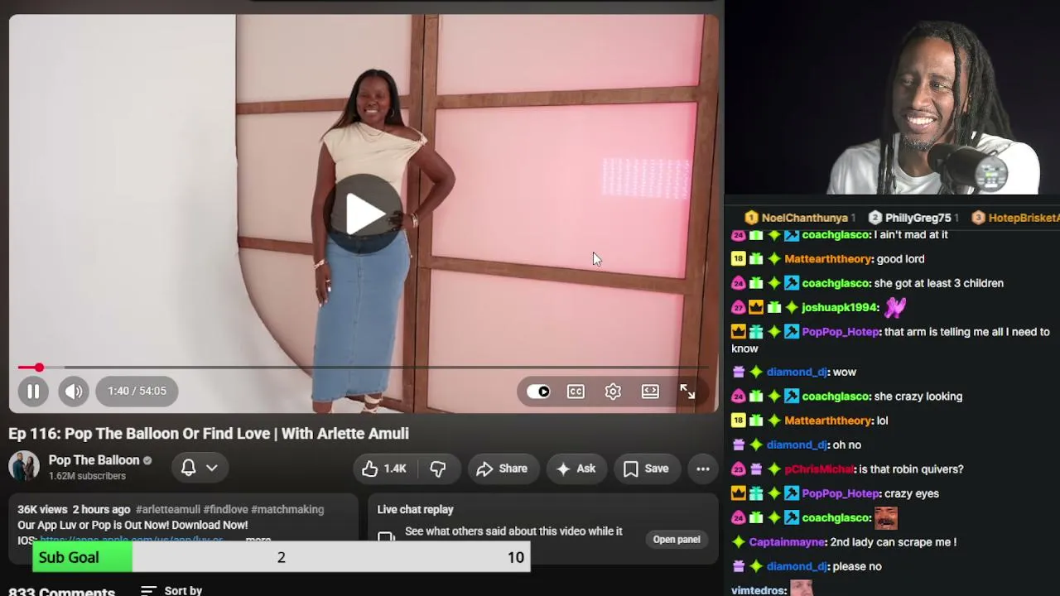
Task: Click the verified checkmark beside channel name
Action: (147, 460)
